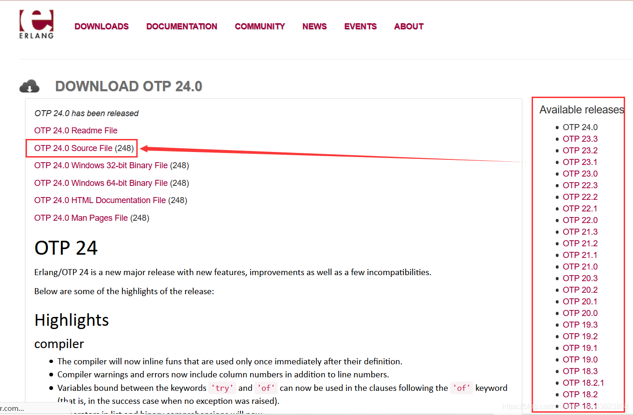Select OTP 23.1 release
Viewport: 633px width, 415px height.
point(580,162)
